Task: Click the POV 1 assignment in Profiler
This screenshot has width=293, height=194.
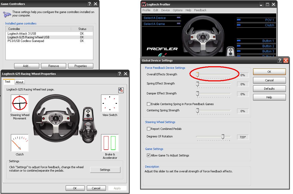Action: pyautogui.click(x=256, y=20)
